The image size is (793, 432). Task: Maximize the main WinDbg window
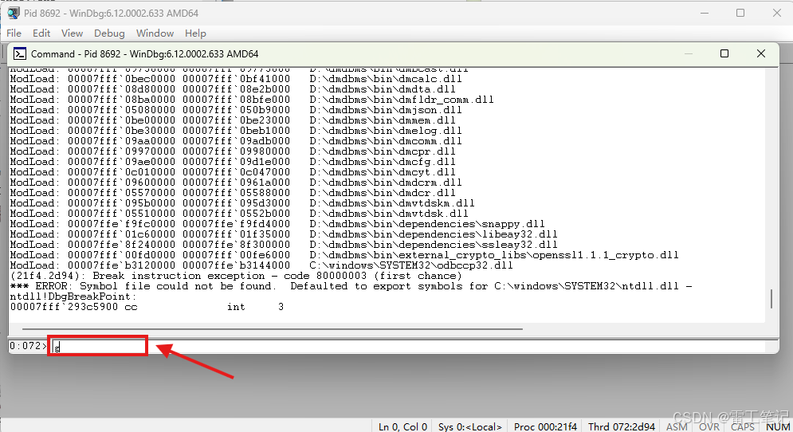[x=740, y=14]
